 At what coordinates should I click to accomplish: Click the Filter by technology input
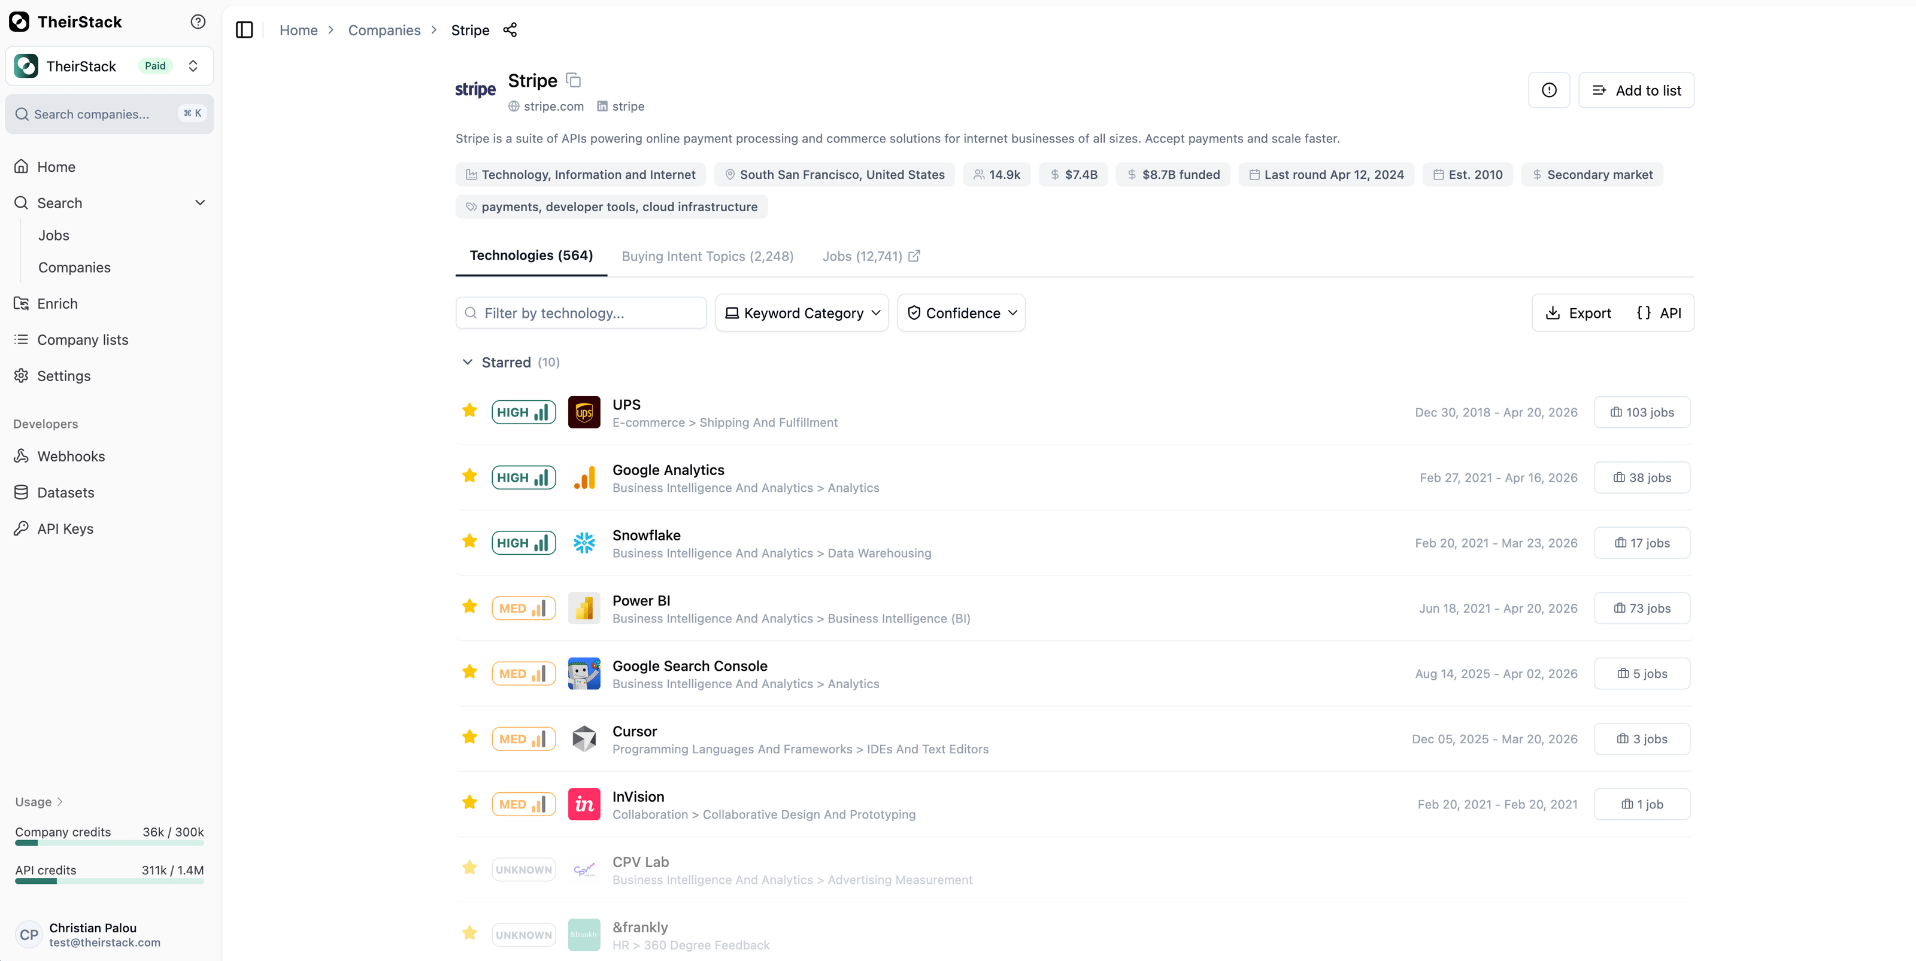point(581,313)
